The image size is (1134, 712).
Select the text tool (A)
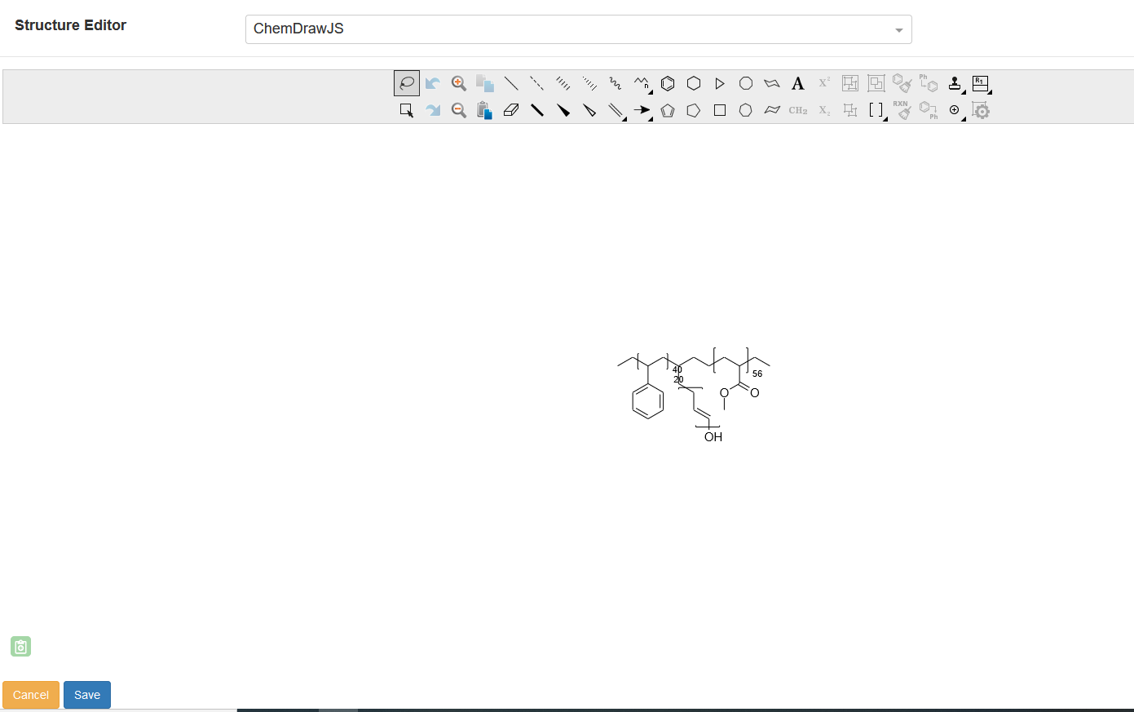[797, 82]
